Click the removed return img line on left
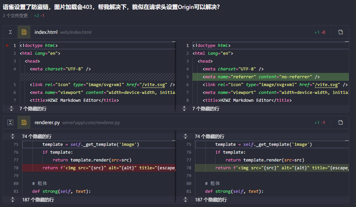The image size is (356, 207). pyautogui.click(x=99, y=168)
